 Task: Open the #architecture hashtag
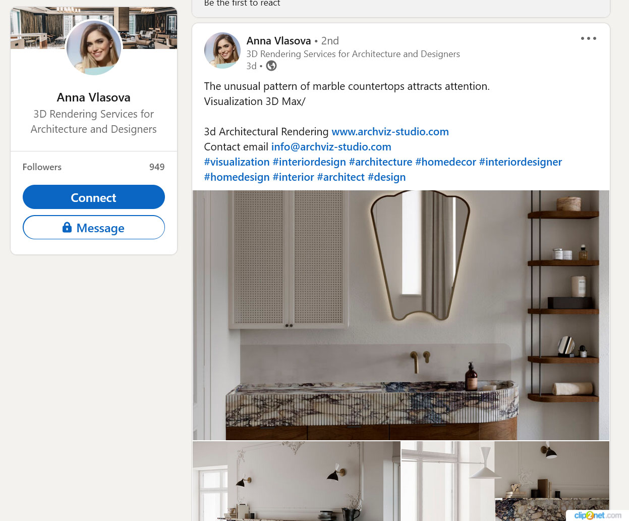380,162
